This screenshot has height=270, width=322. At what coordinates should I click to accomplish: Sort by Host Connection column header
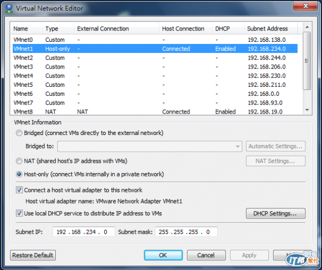tap(186, 29)
